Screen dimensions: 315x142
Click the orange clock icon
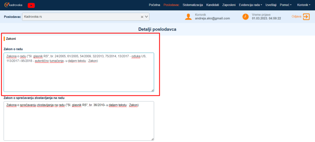coord(245,17)
